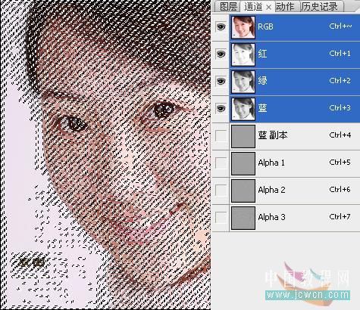Select the 通道 tab

coord(253,6)
